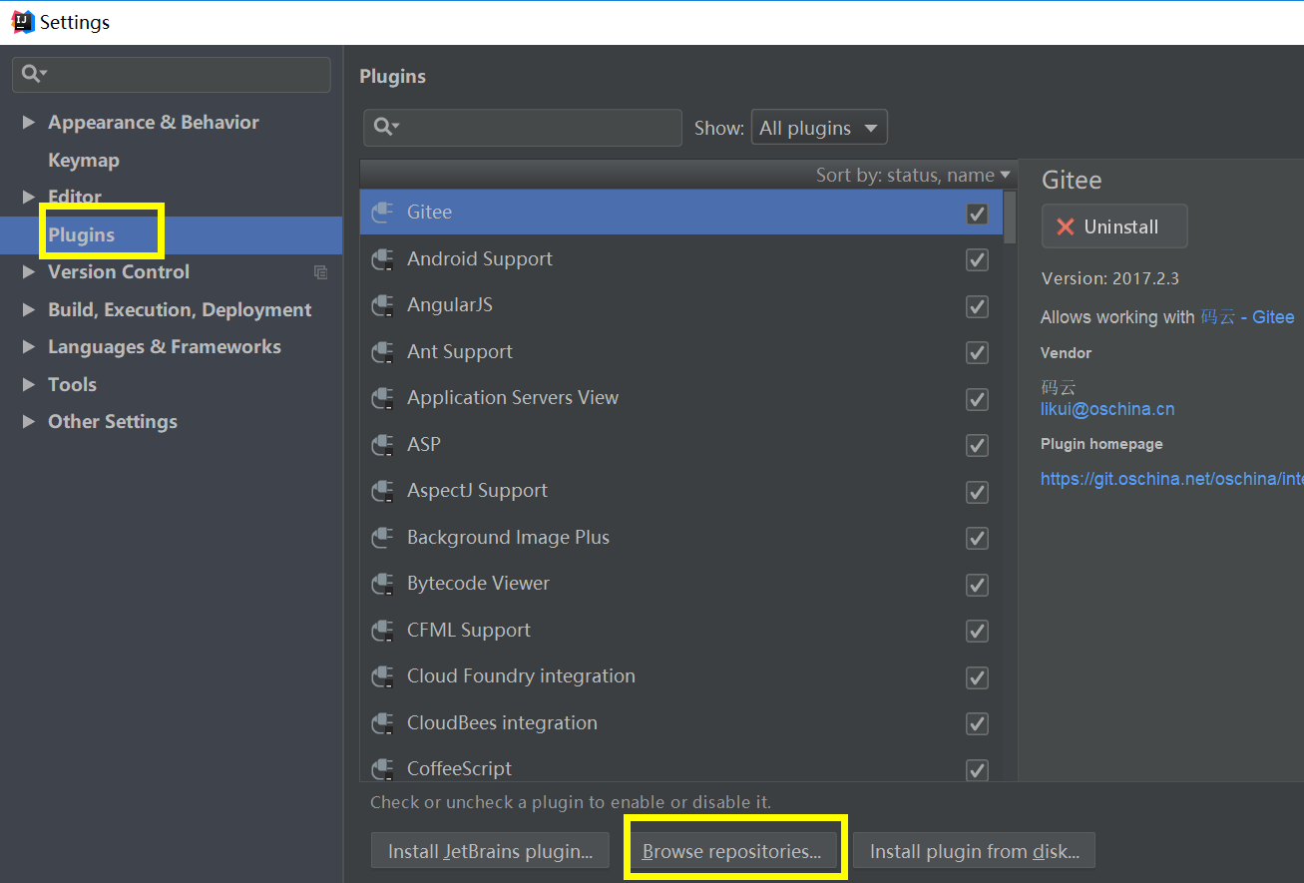Screen dimensions: 1304x883
Task: Expand Build, Execution, Deployment arrow
Action: pyautogui.click(x=29, y=310)
